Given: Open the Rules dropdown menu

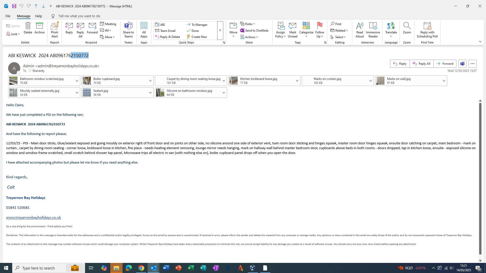Looking at the screenshot, I should click(x=248, y=24).
